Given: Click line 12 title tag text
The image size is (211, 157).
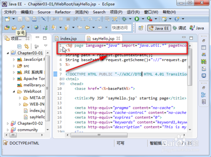Looking at the screenshot, I should 130,98.
